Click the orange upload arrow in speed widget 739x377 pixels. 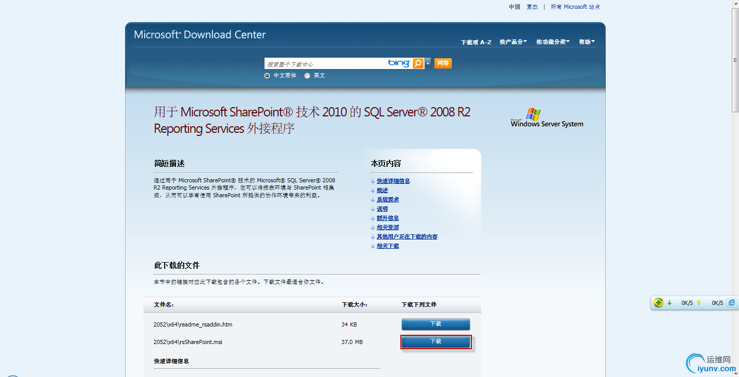pyautogui.click(x=699, y=303)
